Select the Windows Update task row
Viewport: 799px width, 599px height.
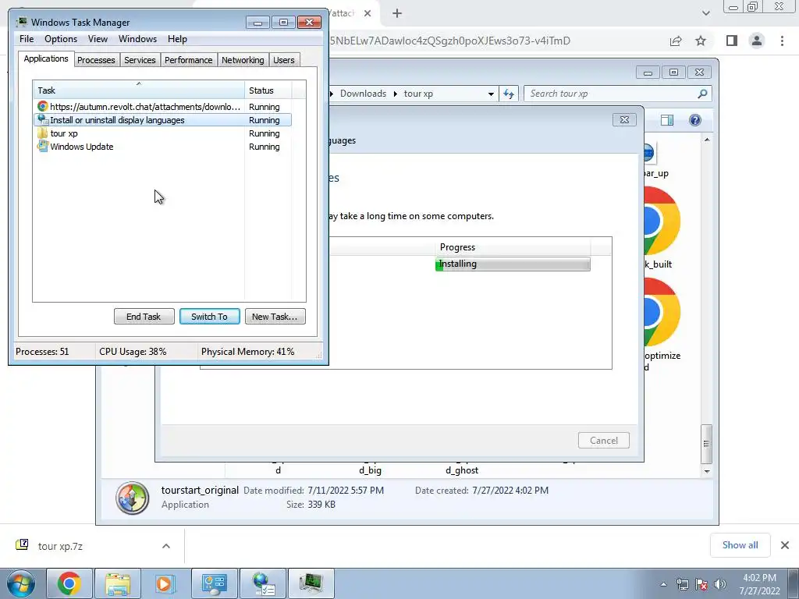pyautogui.click(x=162, y=147)
